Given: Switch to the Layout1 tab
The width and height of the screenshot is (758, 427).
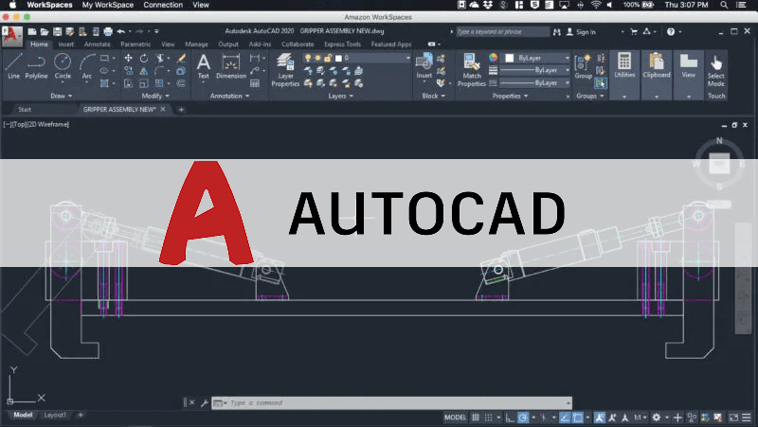Looking at the screenshot, I should (x=55, y=415).
